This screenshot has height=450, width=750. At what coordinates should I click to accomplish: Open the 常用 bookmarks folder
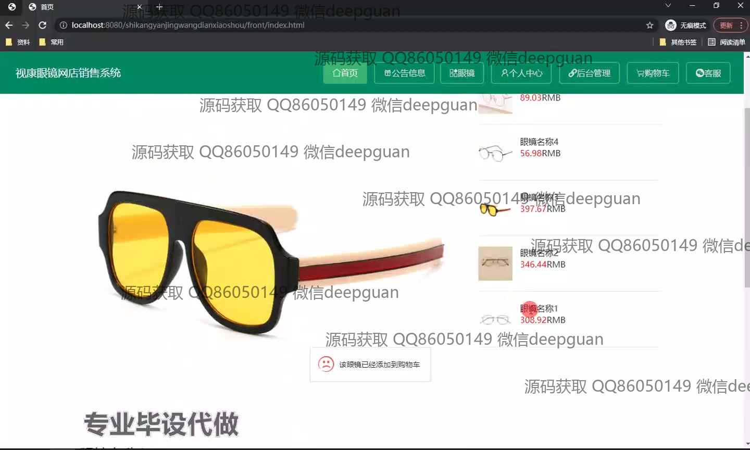(52, 42)
